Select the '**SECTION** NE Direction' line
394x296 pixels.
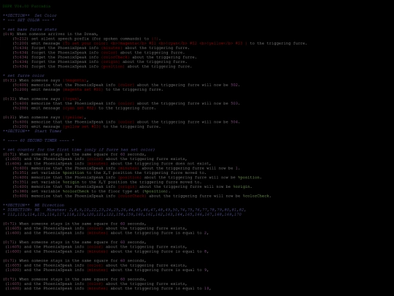[34, 205]
